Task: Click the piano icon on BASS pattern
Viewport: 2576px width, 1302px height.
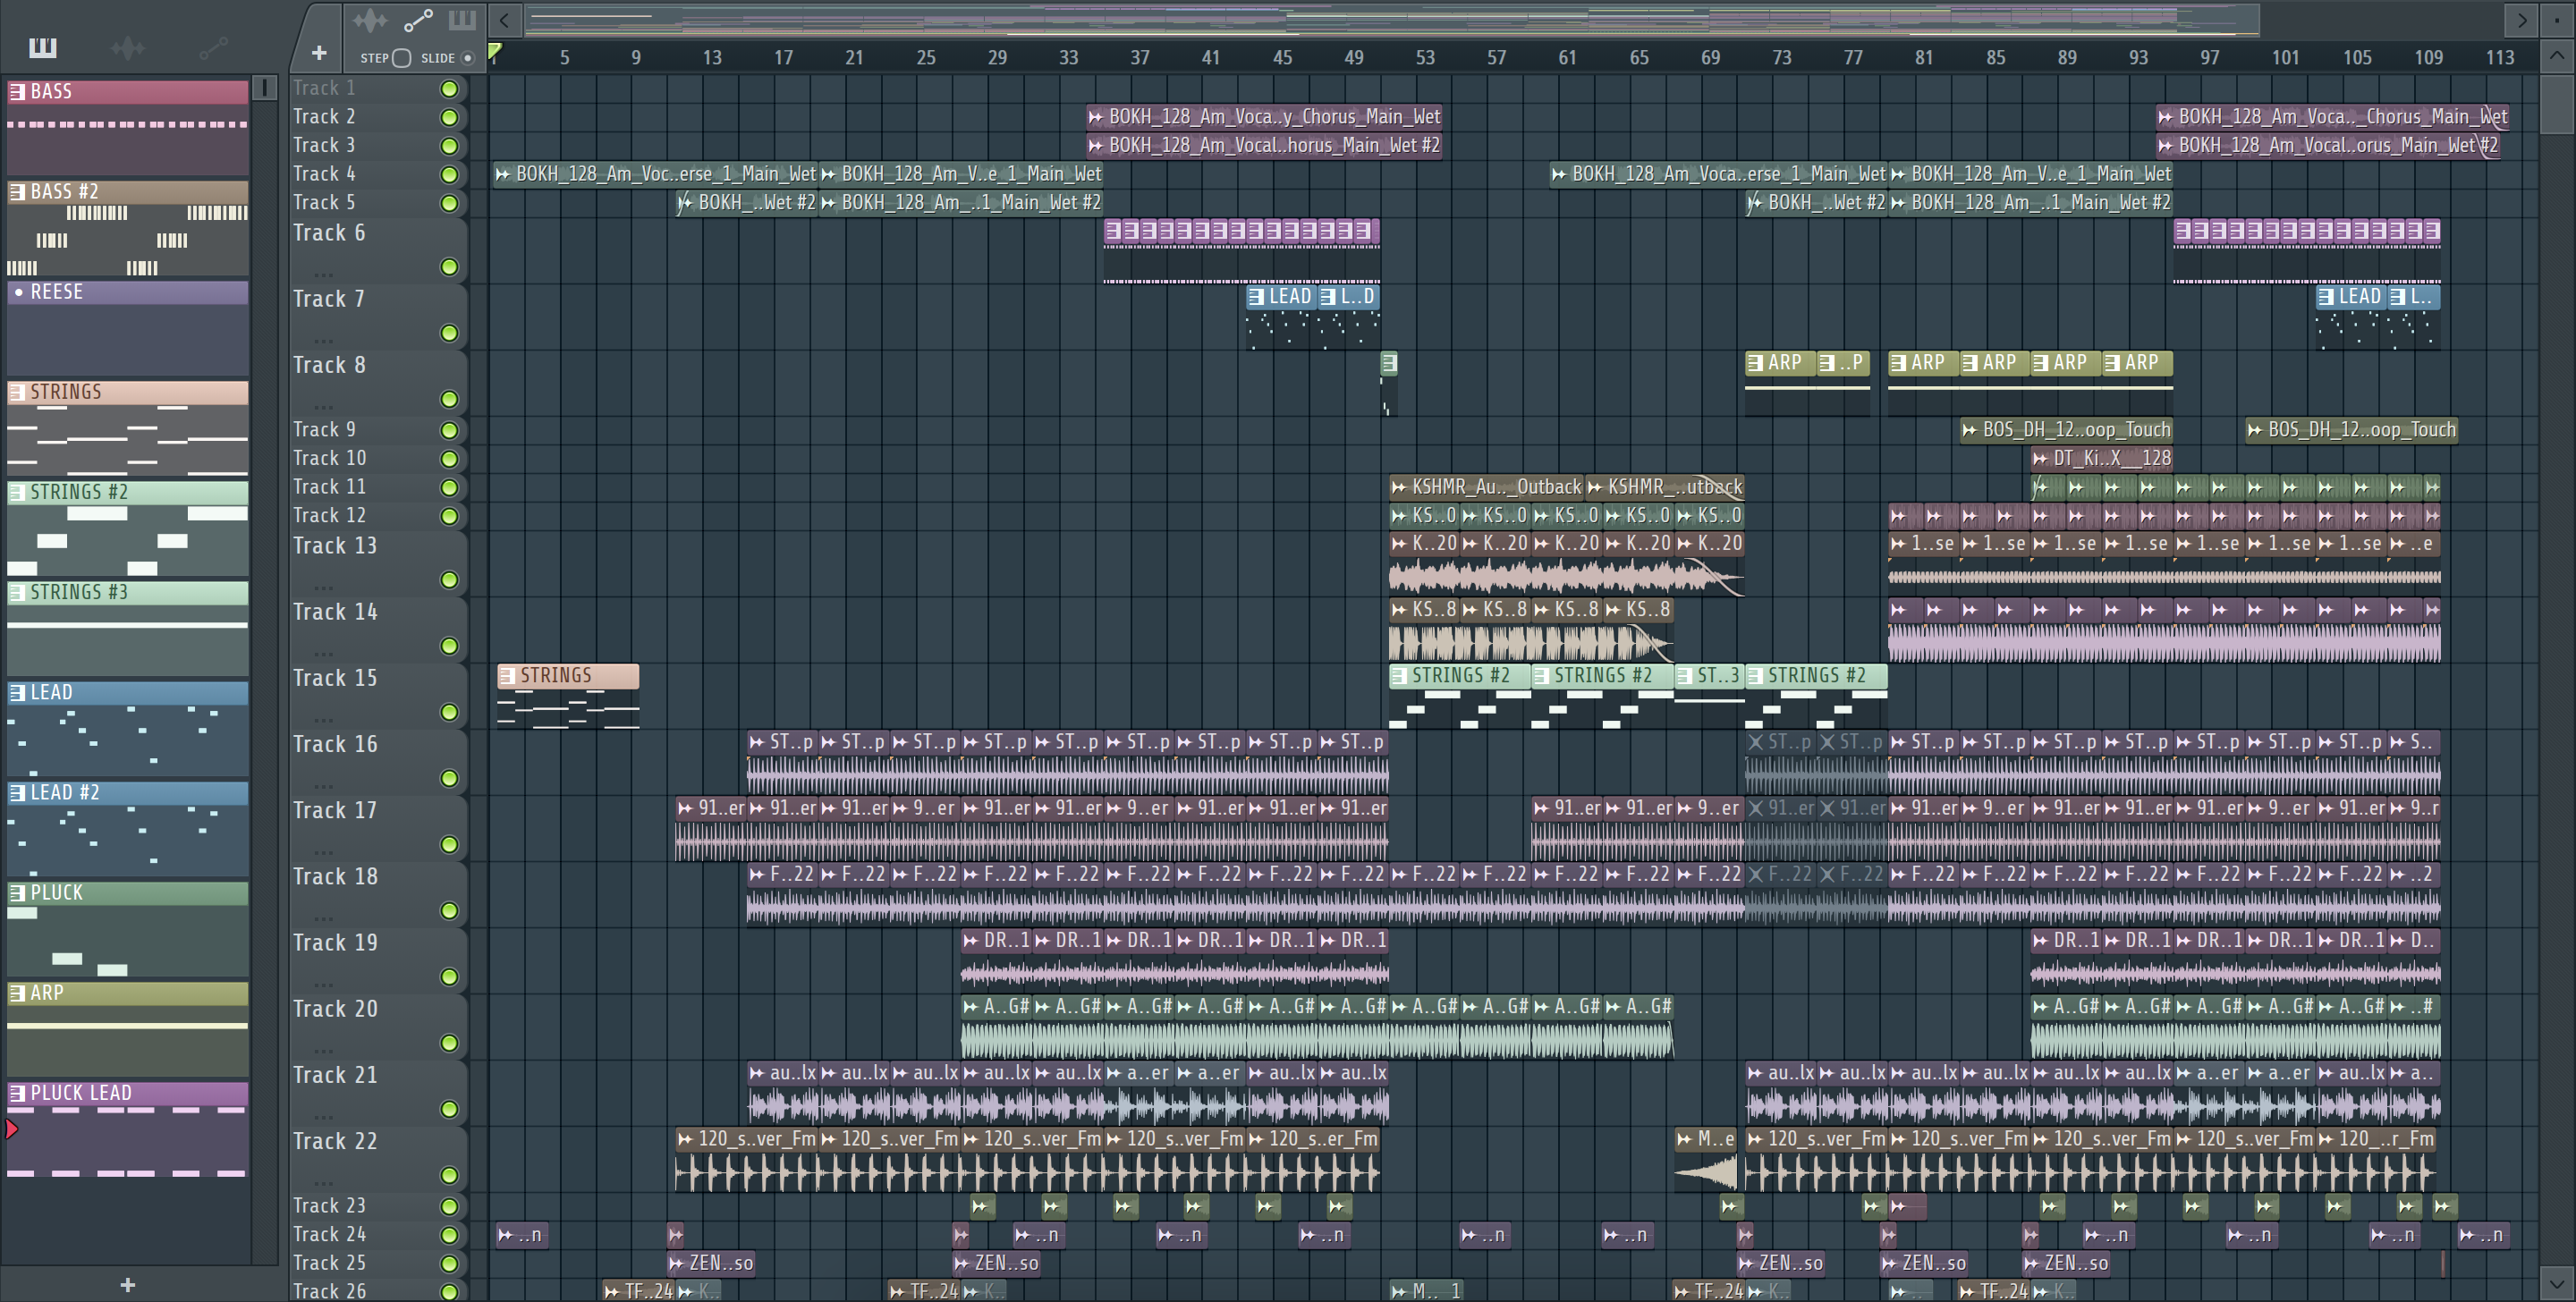Action: tap(17, 92)
